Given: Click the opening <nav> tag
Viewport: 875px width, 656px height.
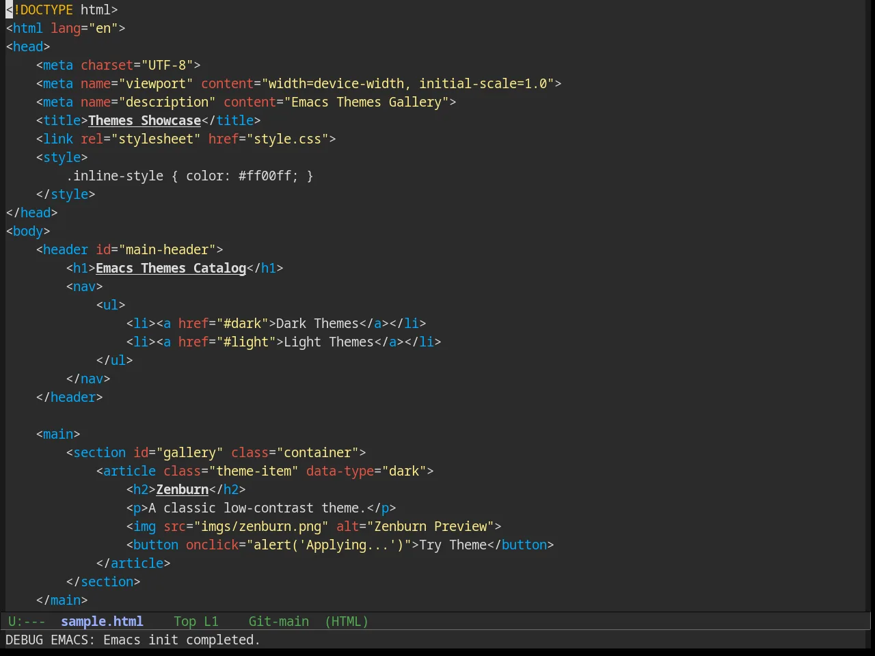Looking at the screenshot, I should [85, 286].
